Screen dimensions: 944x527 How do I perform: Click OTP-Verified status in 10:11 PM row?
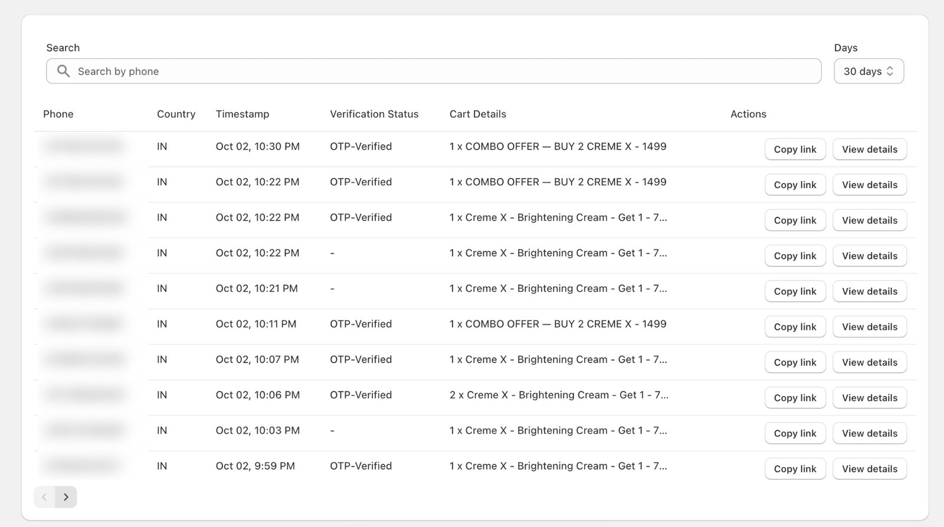point(361,324)
